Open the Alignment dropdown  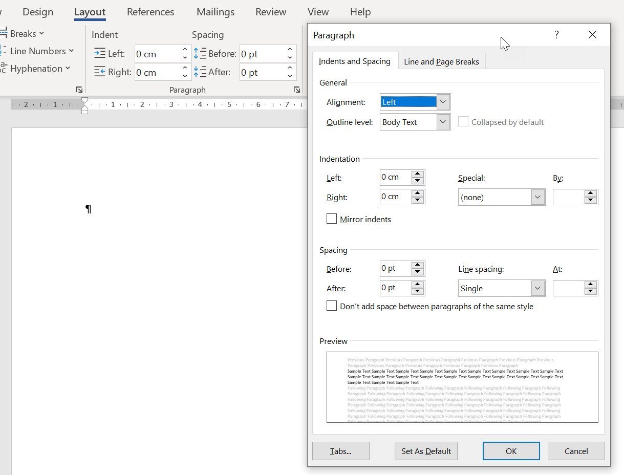[x=443, y=102]
